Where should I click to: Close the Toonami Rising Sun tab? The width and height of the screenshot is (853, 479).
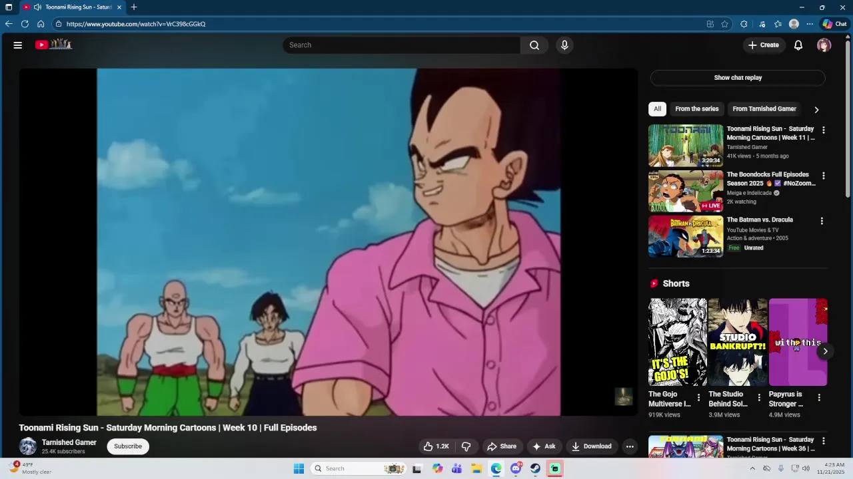pyautogui.click(x=119, y=7)
